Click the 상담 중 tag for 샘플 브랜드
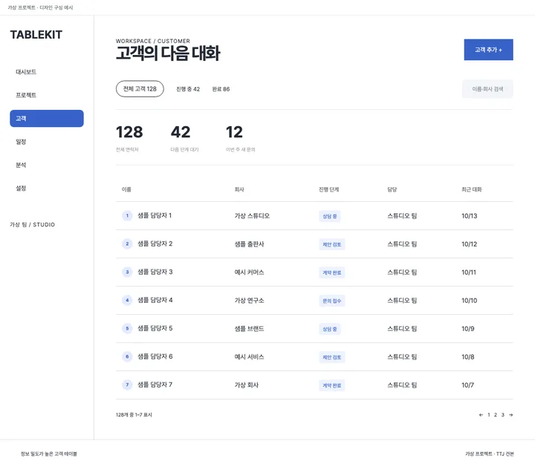Image resolution: width=535 pixels, height=467 pixels. (330, 329)
